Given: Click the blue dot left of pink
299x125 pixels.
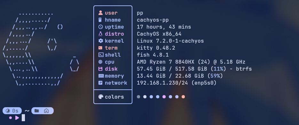Looking at the screenshot, I should pyautogui.click(x=158, y=97).
